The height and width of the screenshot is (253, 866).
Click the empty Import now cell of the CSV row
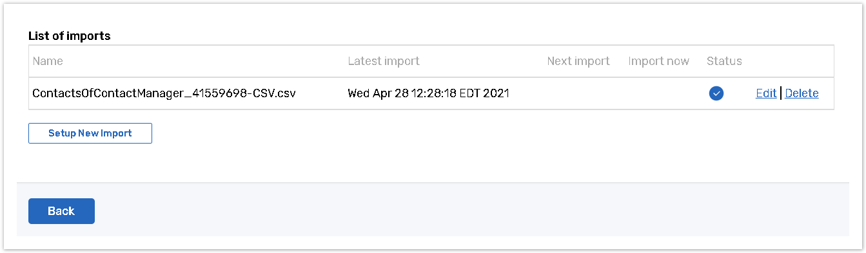[659, 93]
